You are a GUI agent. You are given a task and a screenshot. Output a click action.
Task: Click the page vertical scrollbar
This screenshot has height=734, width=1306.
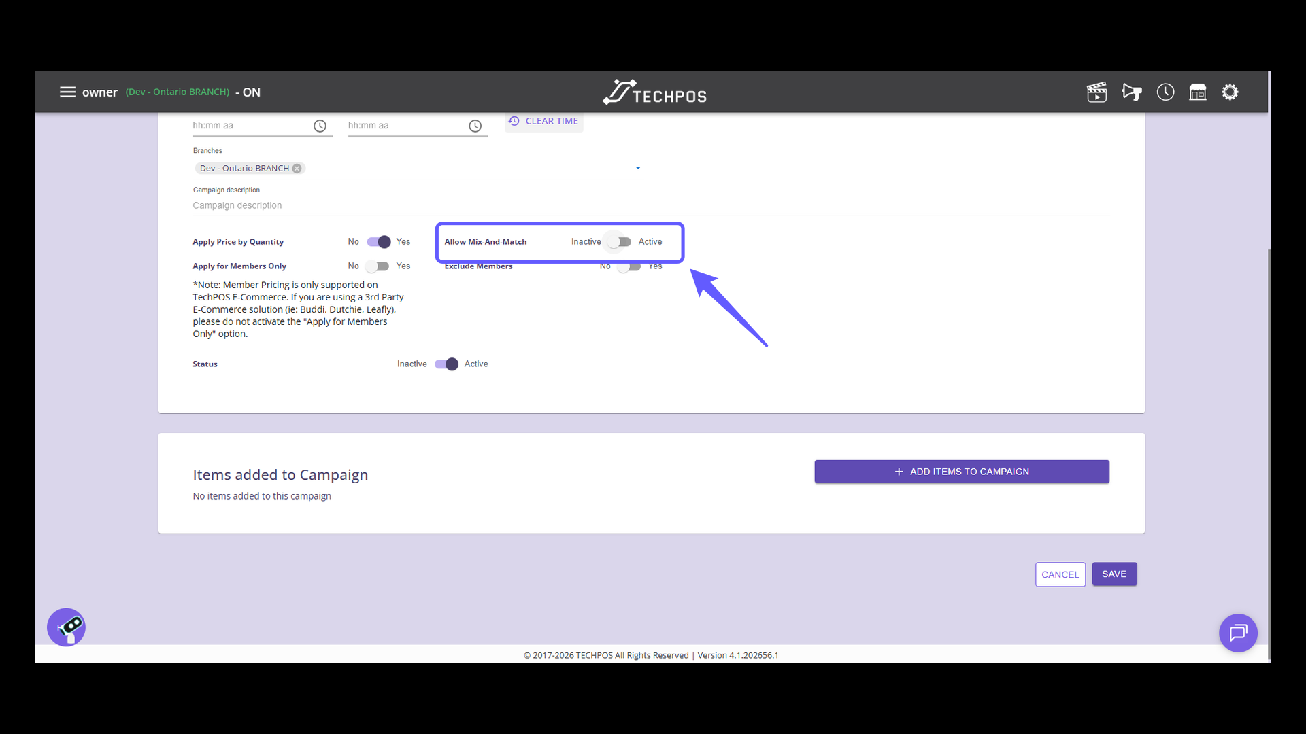(1269, 454)
